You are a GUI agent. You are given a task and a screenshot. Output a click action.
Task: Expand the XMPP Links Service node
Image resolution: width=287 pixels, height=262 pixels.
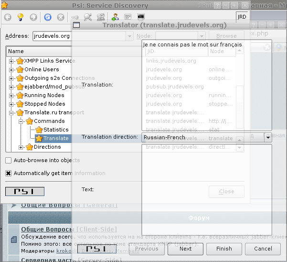(x=11, y=61)
